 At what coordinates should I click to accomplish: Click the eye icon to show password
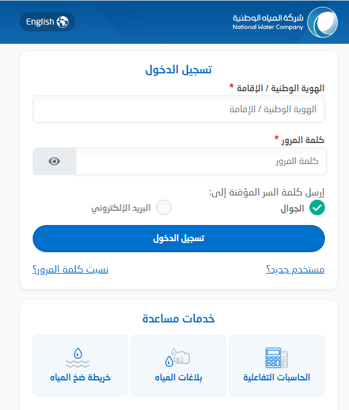tap(54, 161)
